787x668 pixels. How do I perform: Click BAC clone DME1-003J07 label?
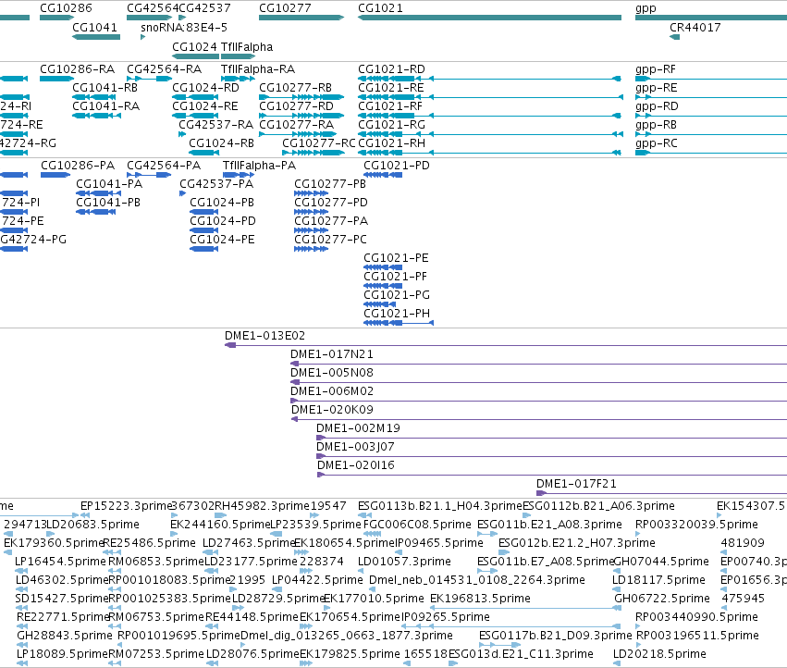[x=355, y=447]
